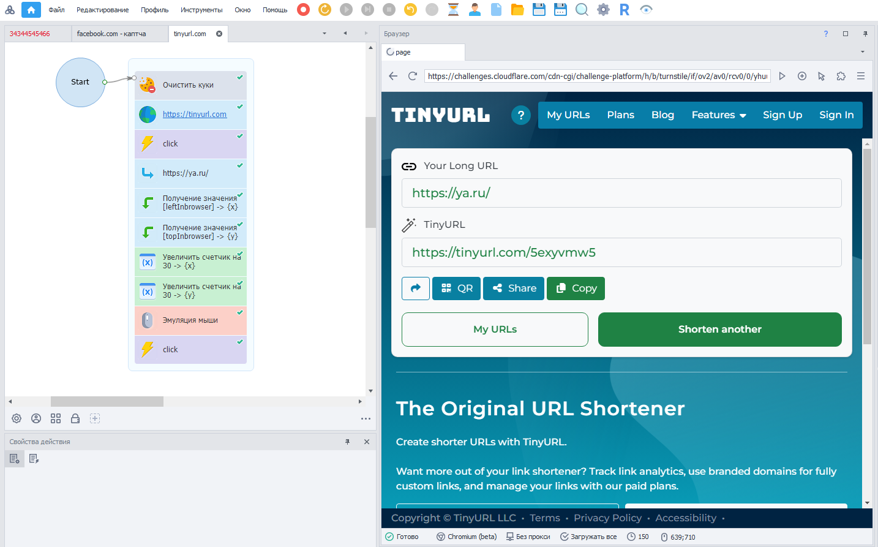Click the green Shorten another button
Viewport: 878px width, 547px height.
tap(720, 330)
